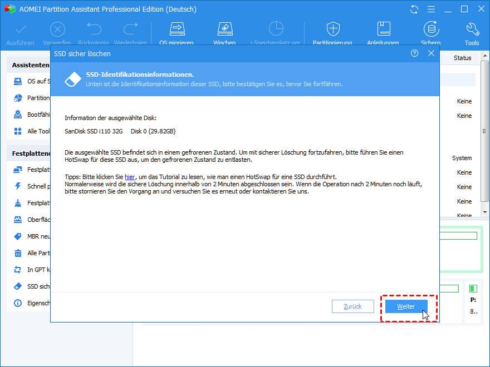The height and width of the screenshot is (367, 490).
Task: Click scrollbar down arrow in partition list
Action: (485, 212)
